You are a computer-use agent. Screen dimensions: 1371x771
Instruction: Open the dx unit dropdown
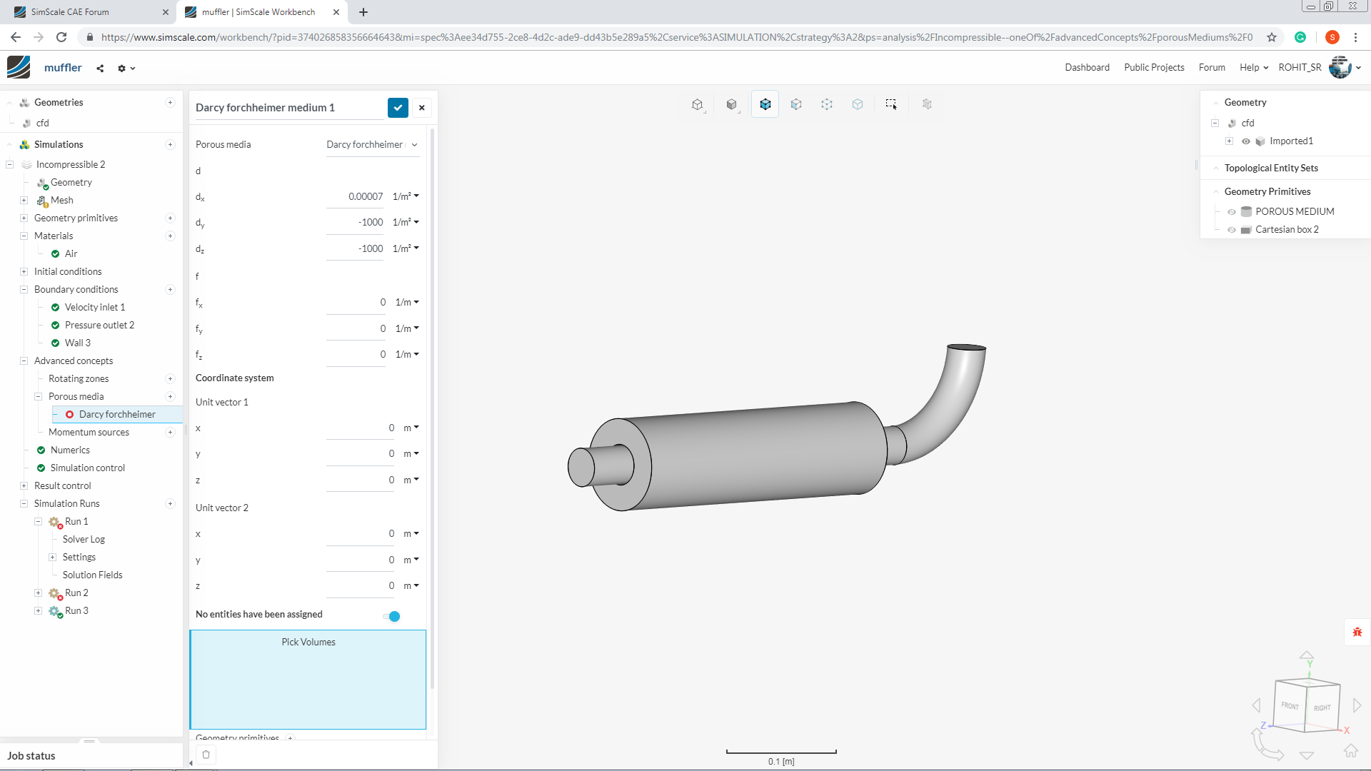[406, 196]
